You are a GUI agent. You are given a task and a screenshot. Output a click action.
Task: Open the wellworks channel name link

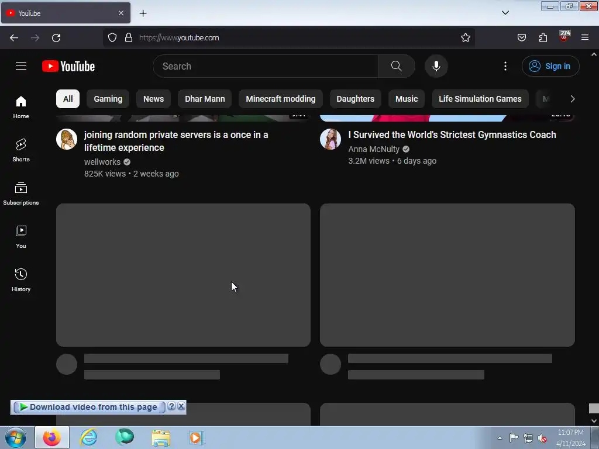tap(102, 162)
